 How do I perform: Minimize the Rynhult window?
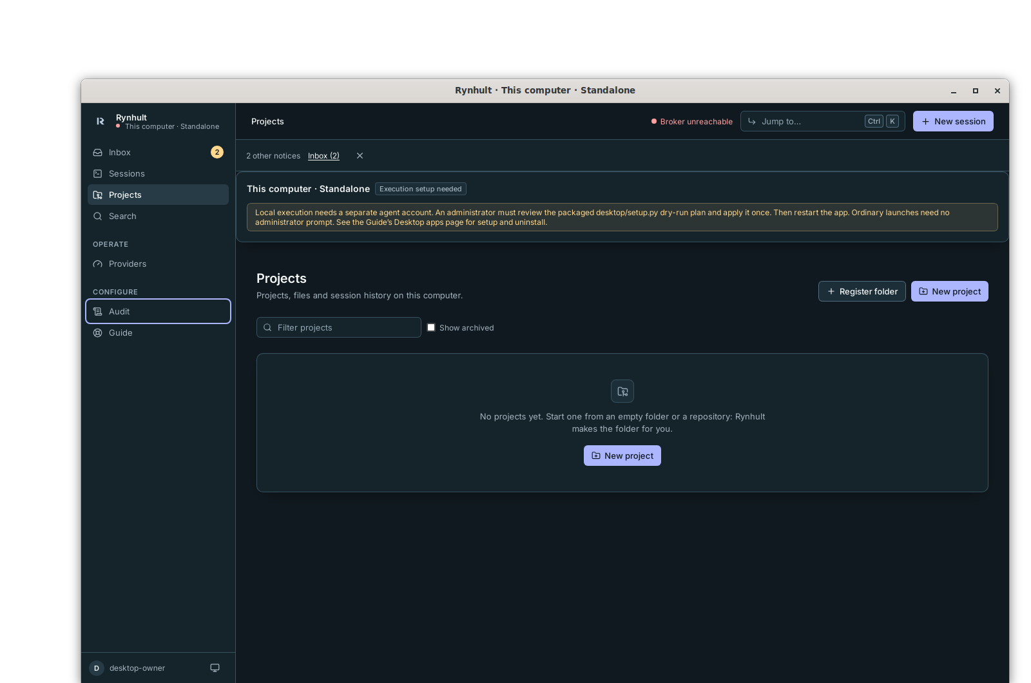point(954,91)
